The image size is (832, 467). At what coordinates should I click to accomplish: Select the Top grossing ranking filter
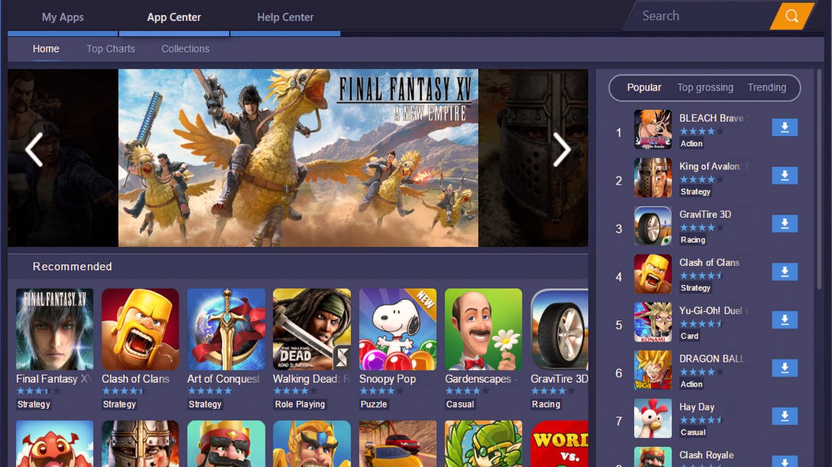pyautogui.click(x=705, y=87)
